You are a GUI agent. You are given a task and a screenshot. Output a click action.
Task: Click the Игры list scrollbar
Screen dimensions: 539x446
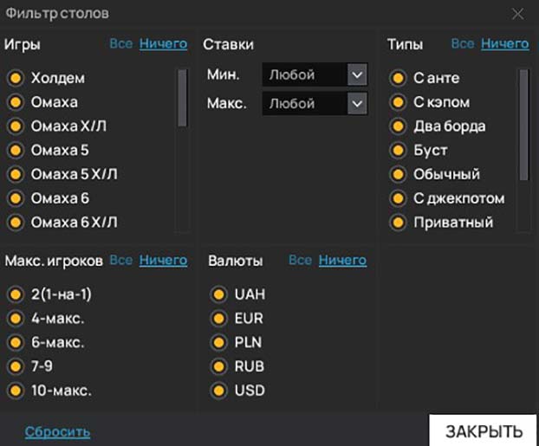182,98
